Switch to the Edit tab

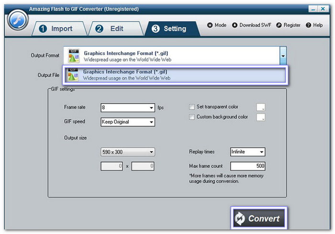(116, 29)
